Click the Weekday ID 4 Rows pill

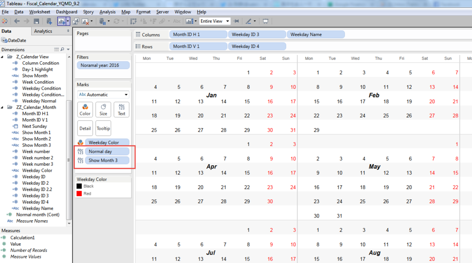coord(257,47)
